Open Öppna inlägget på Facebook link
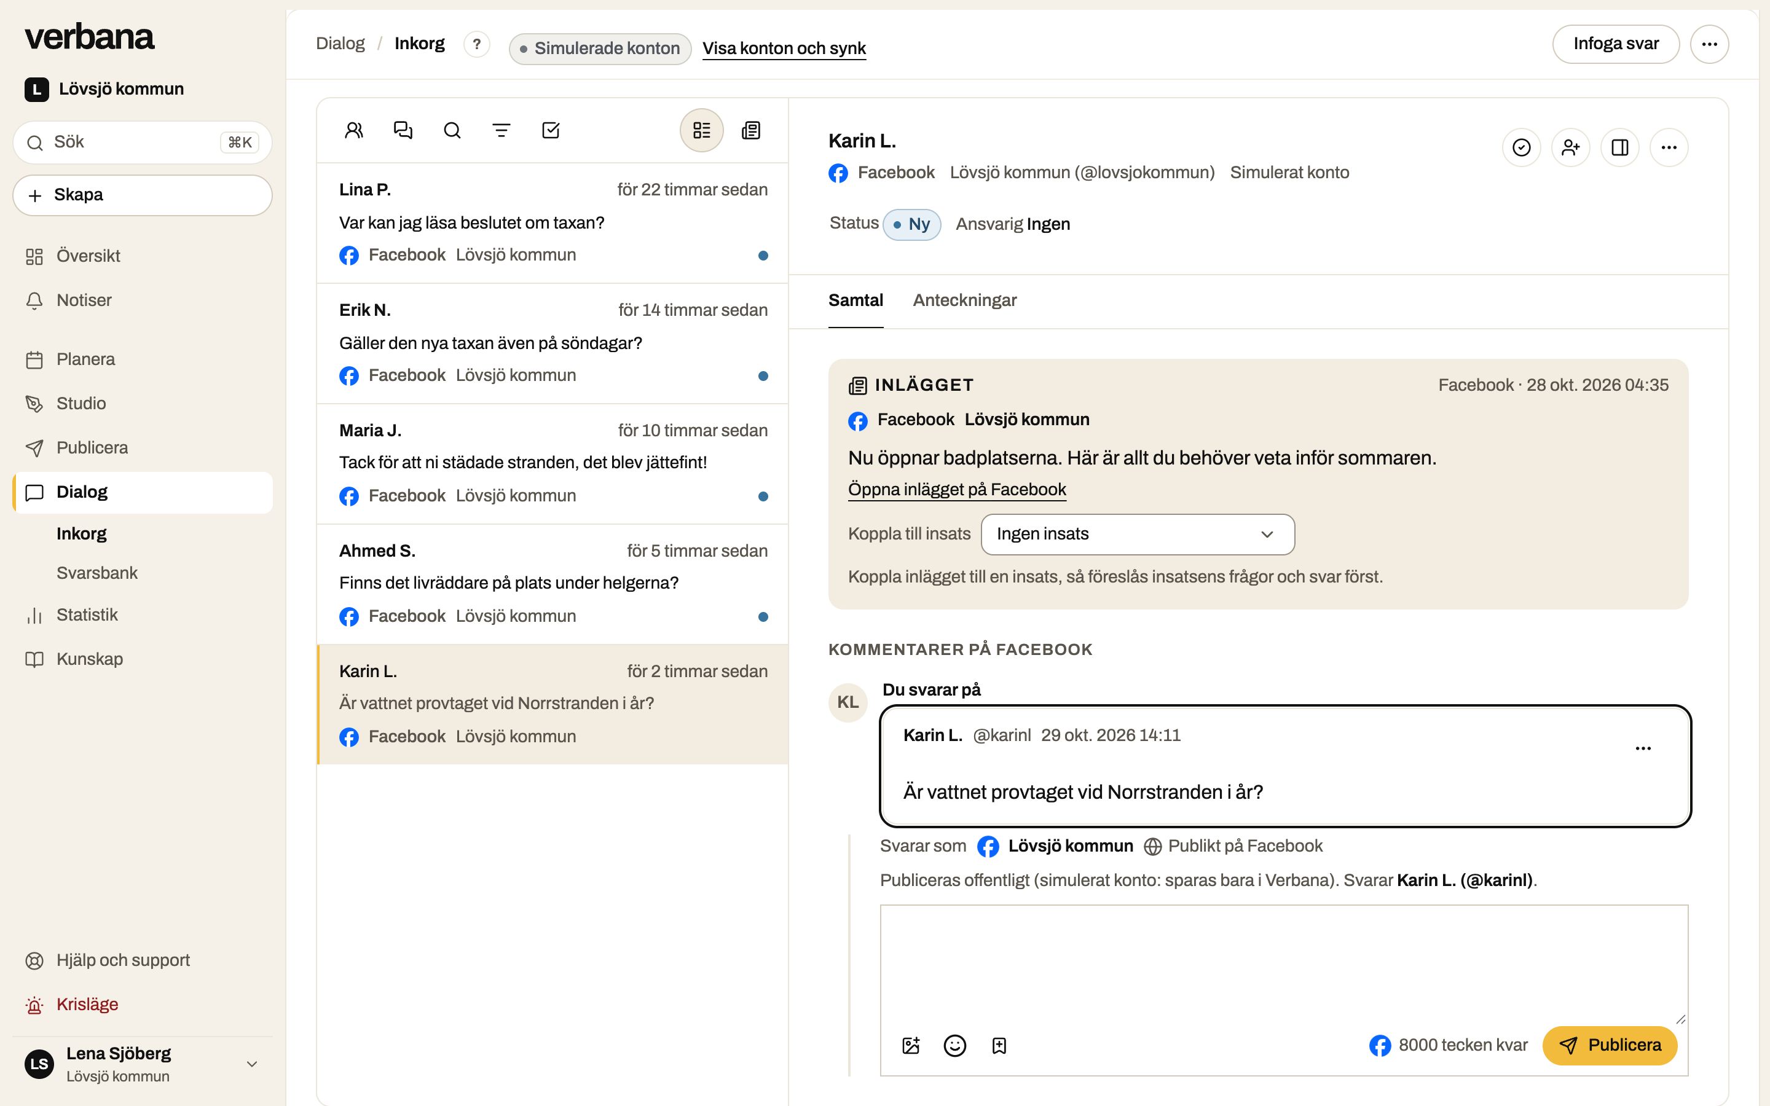 tap(957, 489)
